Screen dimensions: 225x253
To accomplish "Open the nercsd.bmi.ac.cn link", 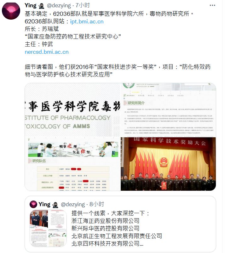I will pyautogui.click(x=47, y=52).
